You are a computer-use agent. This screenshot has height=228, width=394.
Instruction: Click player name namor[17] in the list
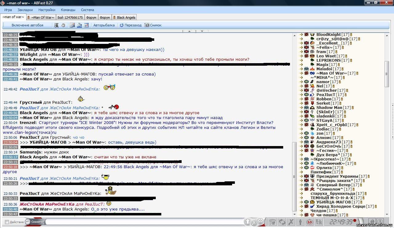click(x=327, y=82)
